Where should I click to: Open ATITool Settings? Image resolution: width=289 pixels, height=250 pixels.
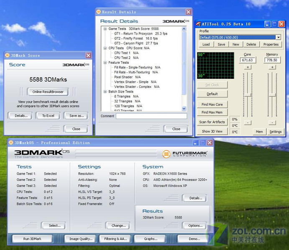[x=276, y=132]
